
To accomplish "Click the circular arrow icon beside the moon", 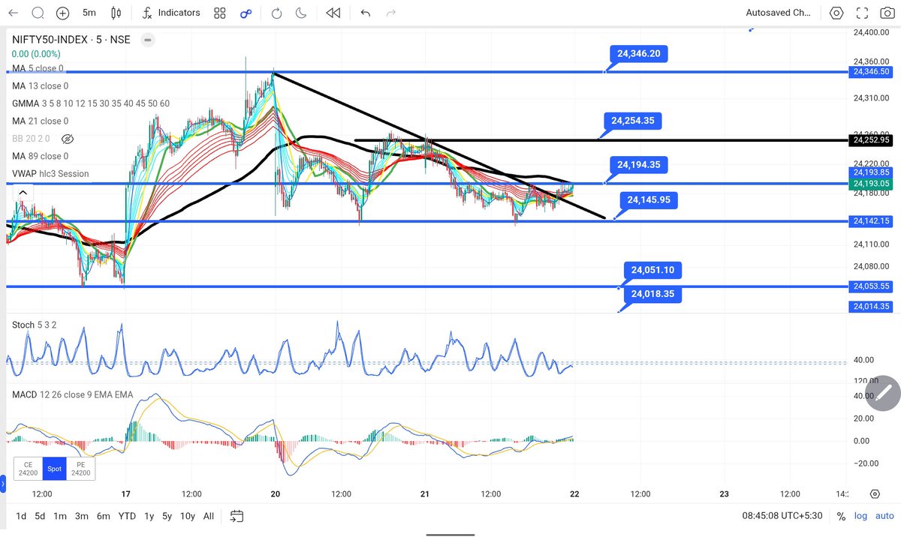I will (276, 13).
